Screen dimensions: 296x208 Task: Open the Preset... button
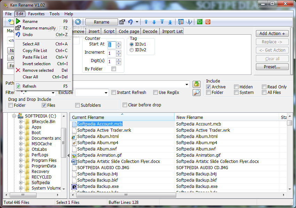(272, 67)
